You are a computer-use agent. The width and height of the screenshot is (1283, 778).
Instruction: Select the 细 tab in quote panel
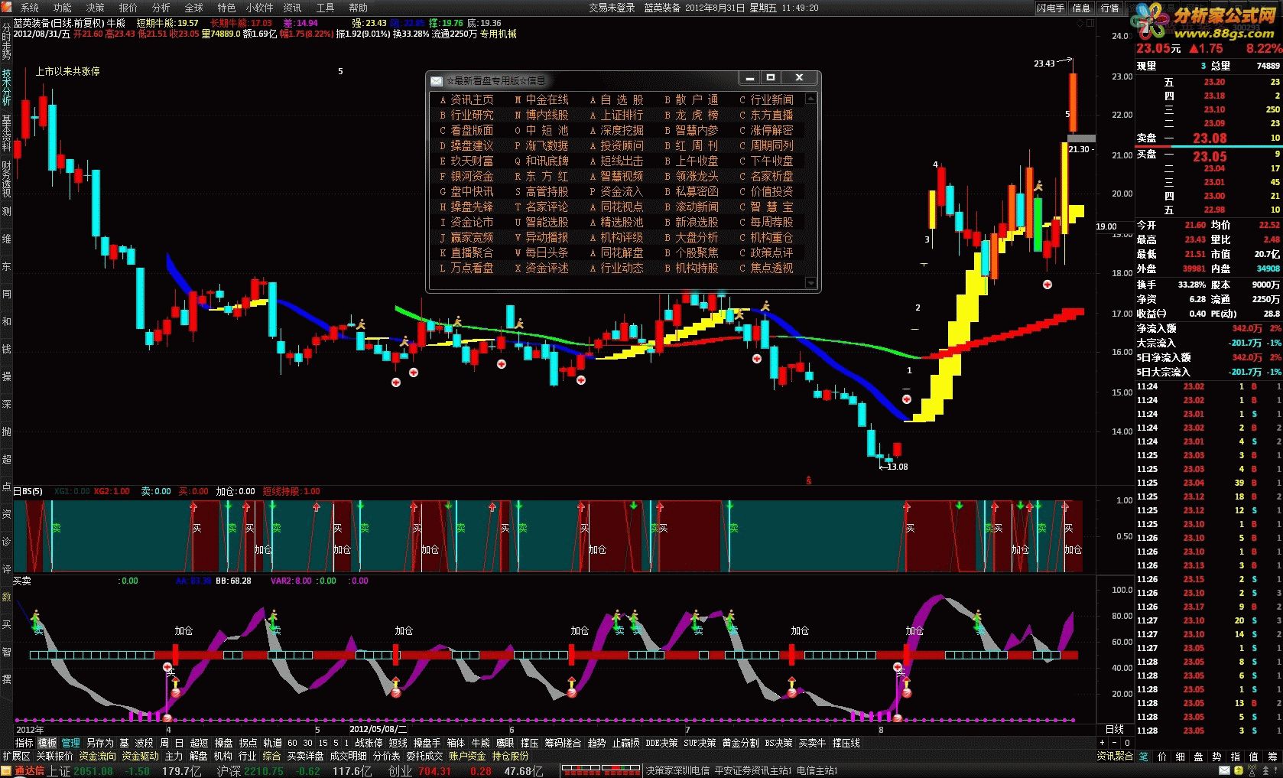pos(1181,756)
